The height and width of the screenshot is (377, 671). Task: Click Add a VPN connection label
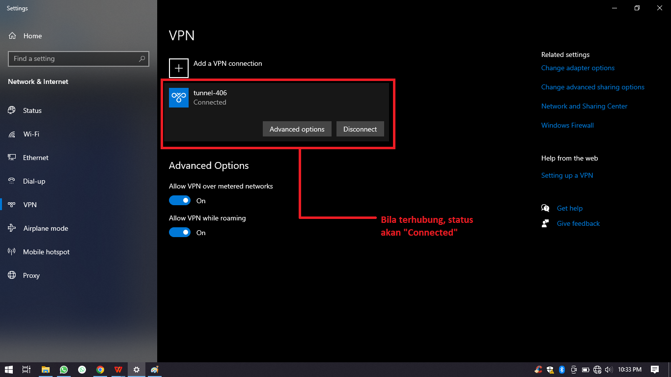pos(228,64)
